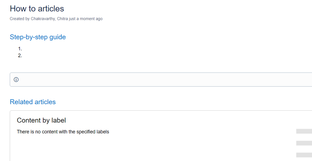Click the middle grey placeholder bar

304,143
